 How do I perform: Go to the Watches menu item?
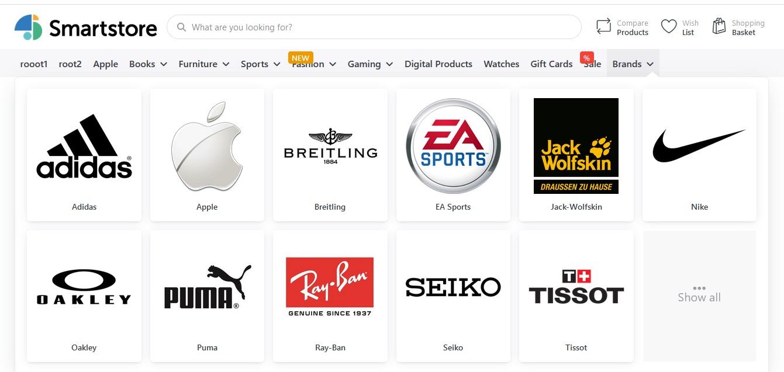pos(502,64)
